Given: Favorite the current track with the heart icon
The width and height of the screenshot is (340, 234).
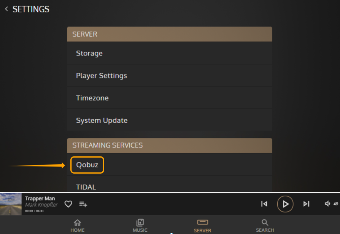Looking at the screenshot, I should point(68,204).
